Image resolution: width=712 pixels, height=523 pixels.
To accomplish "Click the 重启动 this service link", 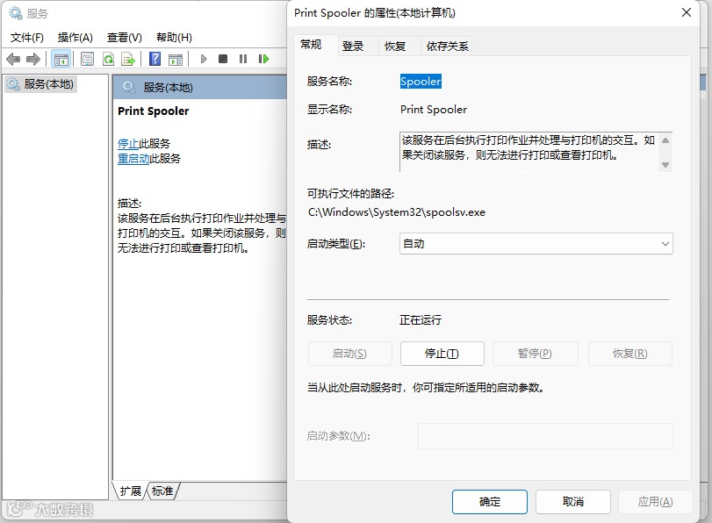I will [x=133, y=159].
